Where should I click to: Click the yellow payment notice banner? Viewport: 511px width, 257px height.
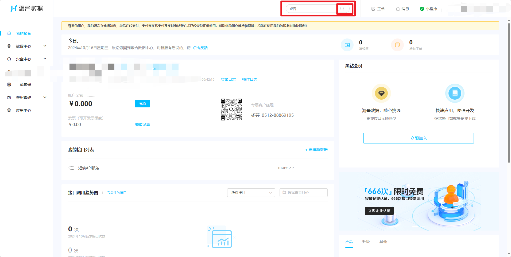click(280, 26)
